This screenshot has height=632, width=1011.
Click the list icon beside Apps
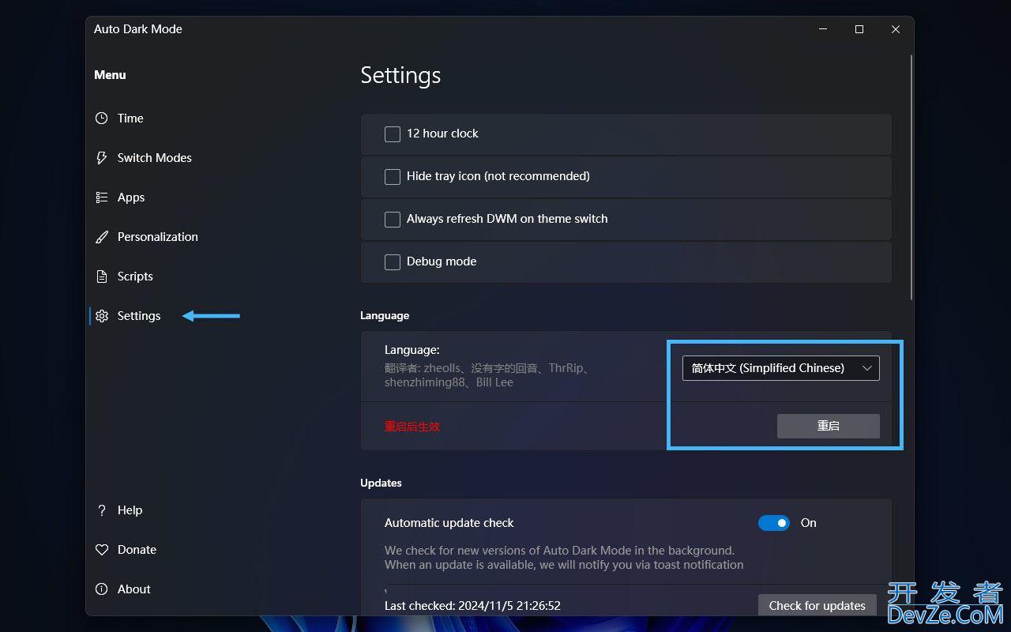[102, 197]
